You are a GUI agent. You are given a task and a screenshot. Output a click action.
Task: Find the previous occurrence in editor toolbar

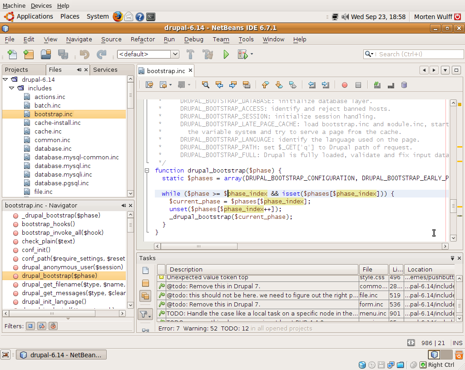219,85
